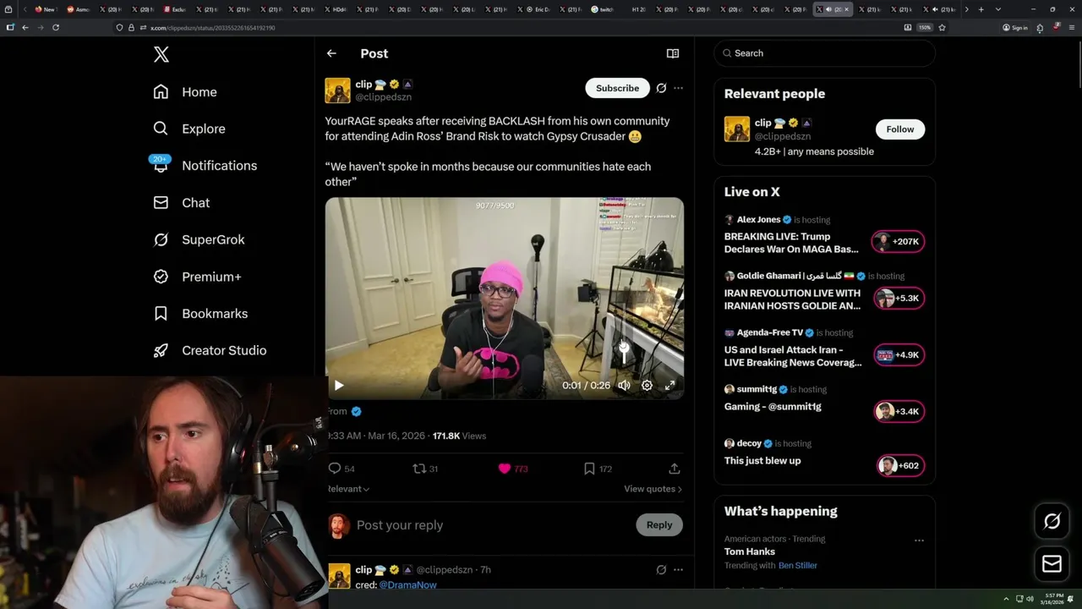1082x609 pixels.
Task: Play the video clip
Action: coord(339,385)
